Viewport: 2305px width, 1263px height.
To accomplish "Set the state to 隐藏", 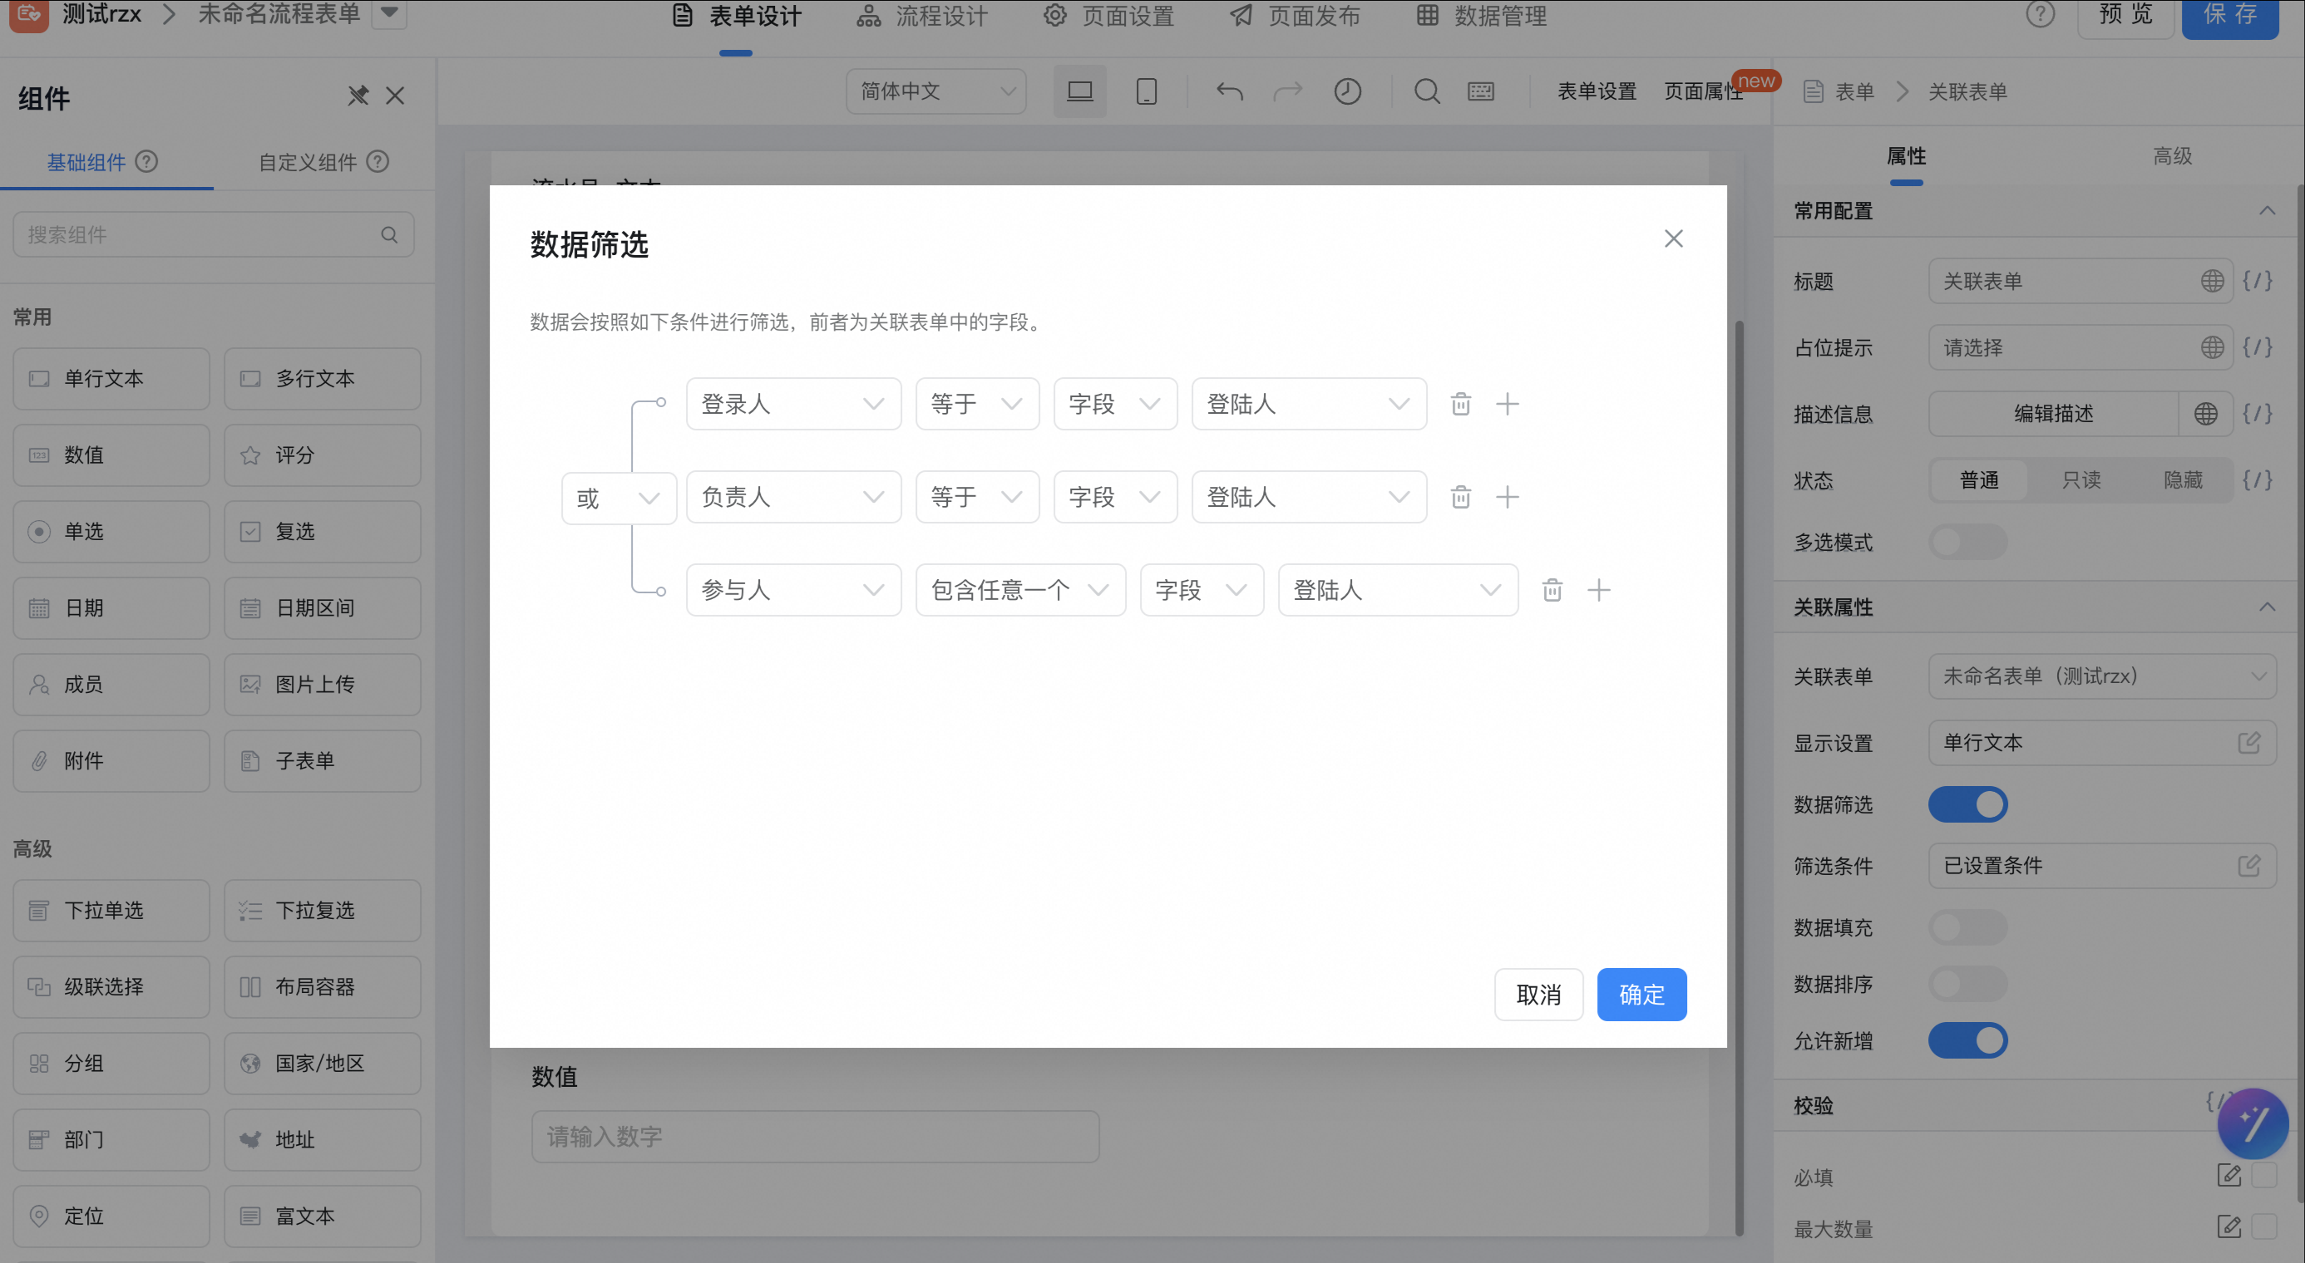I will click(2184, 480).
